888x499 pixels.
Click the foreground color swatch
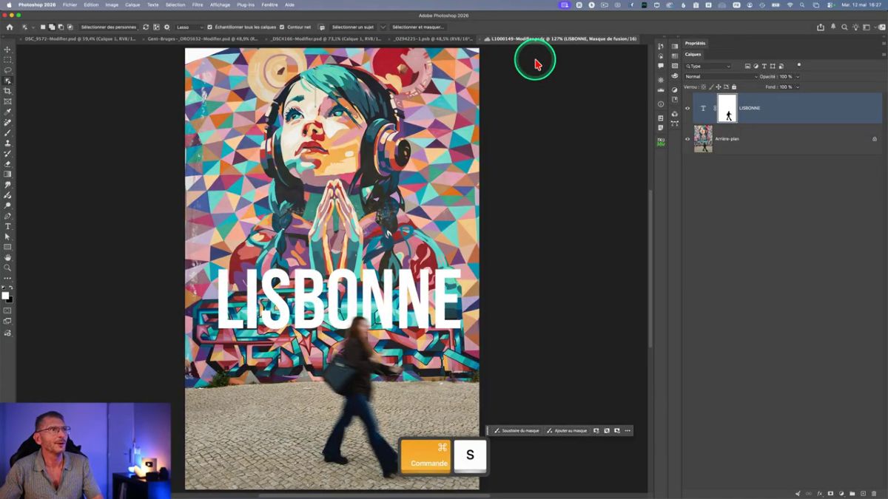point(5,296)
